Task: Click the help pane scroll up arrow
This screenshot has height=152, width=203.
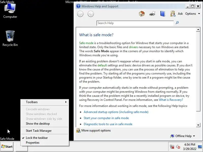Action: tap(198, 30)
